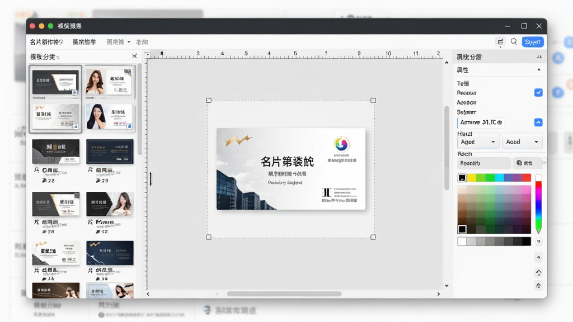Click the small circle icon beside grayscale row
The image size is (573, 322).
click(x=538, y=241)
